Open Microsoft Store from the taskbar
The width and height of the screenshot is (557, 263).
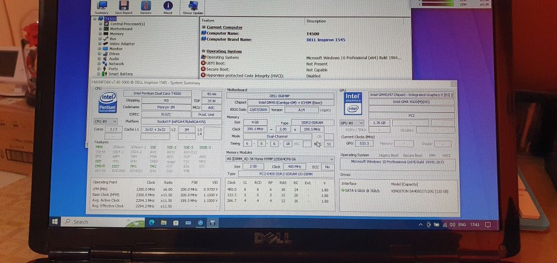coord(176,224)
